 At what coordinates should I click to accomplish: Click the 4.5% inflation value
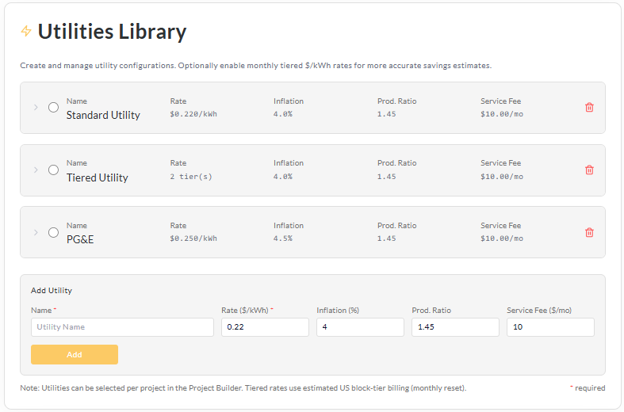pos(283,238)
